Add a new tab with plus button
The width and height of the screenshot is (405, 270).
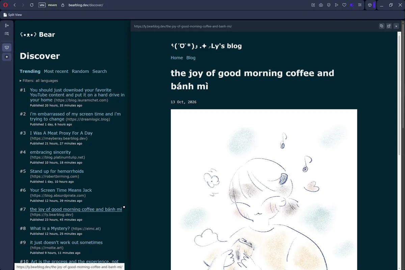[7, 57]
